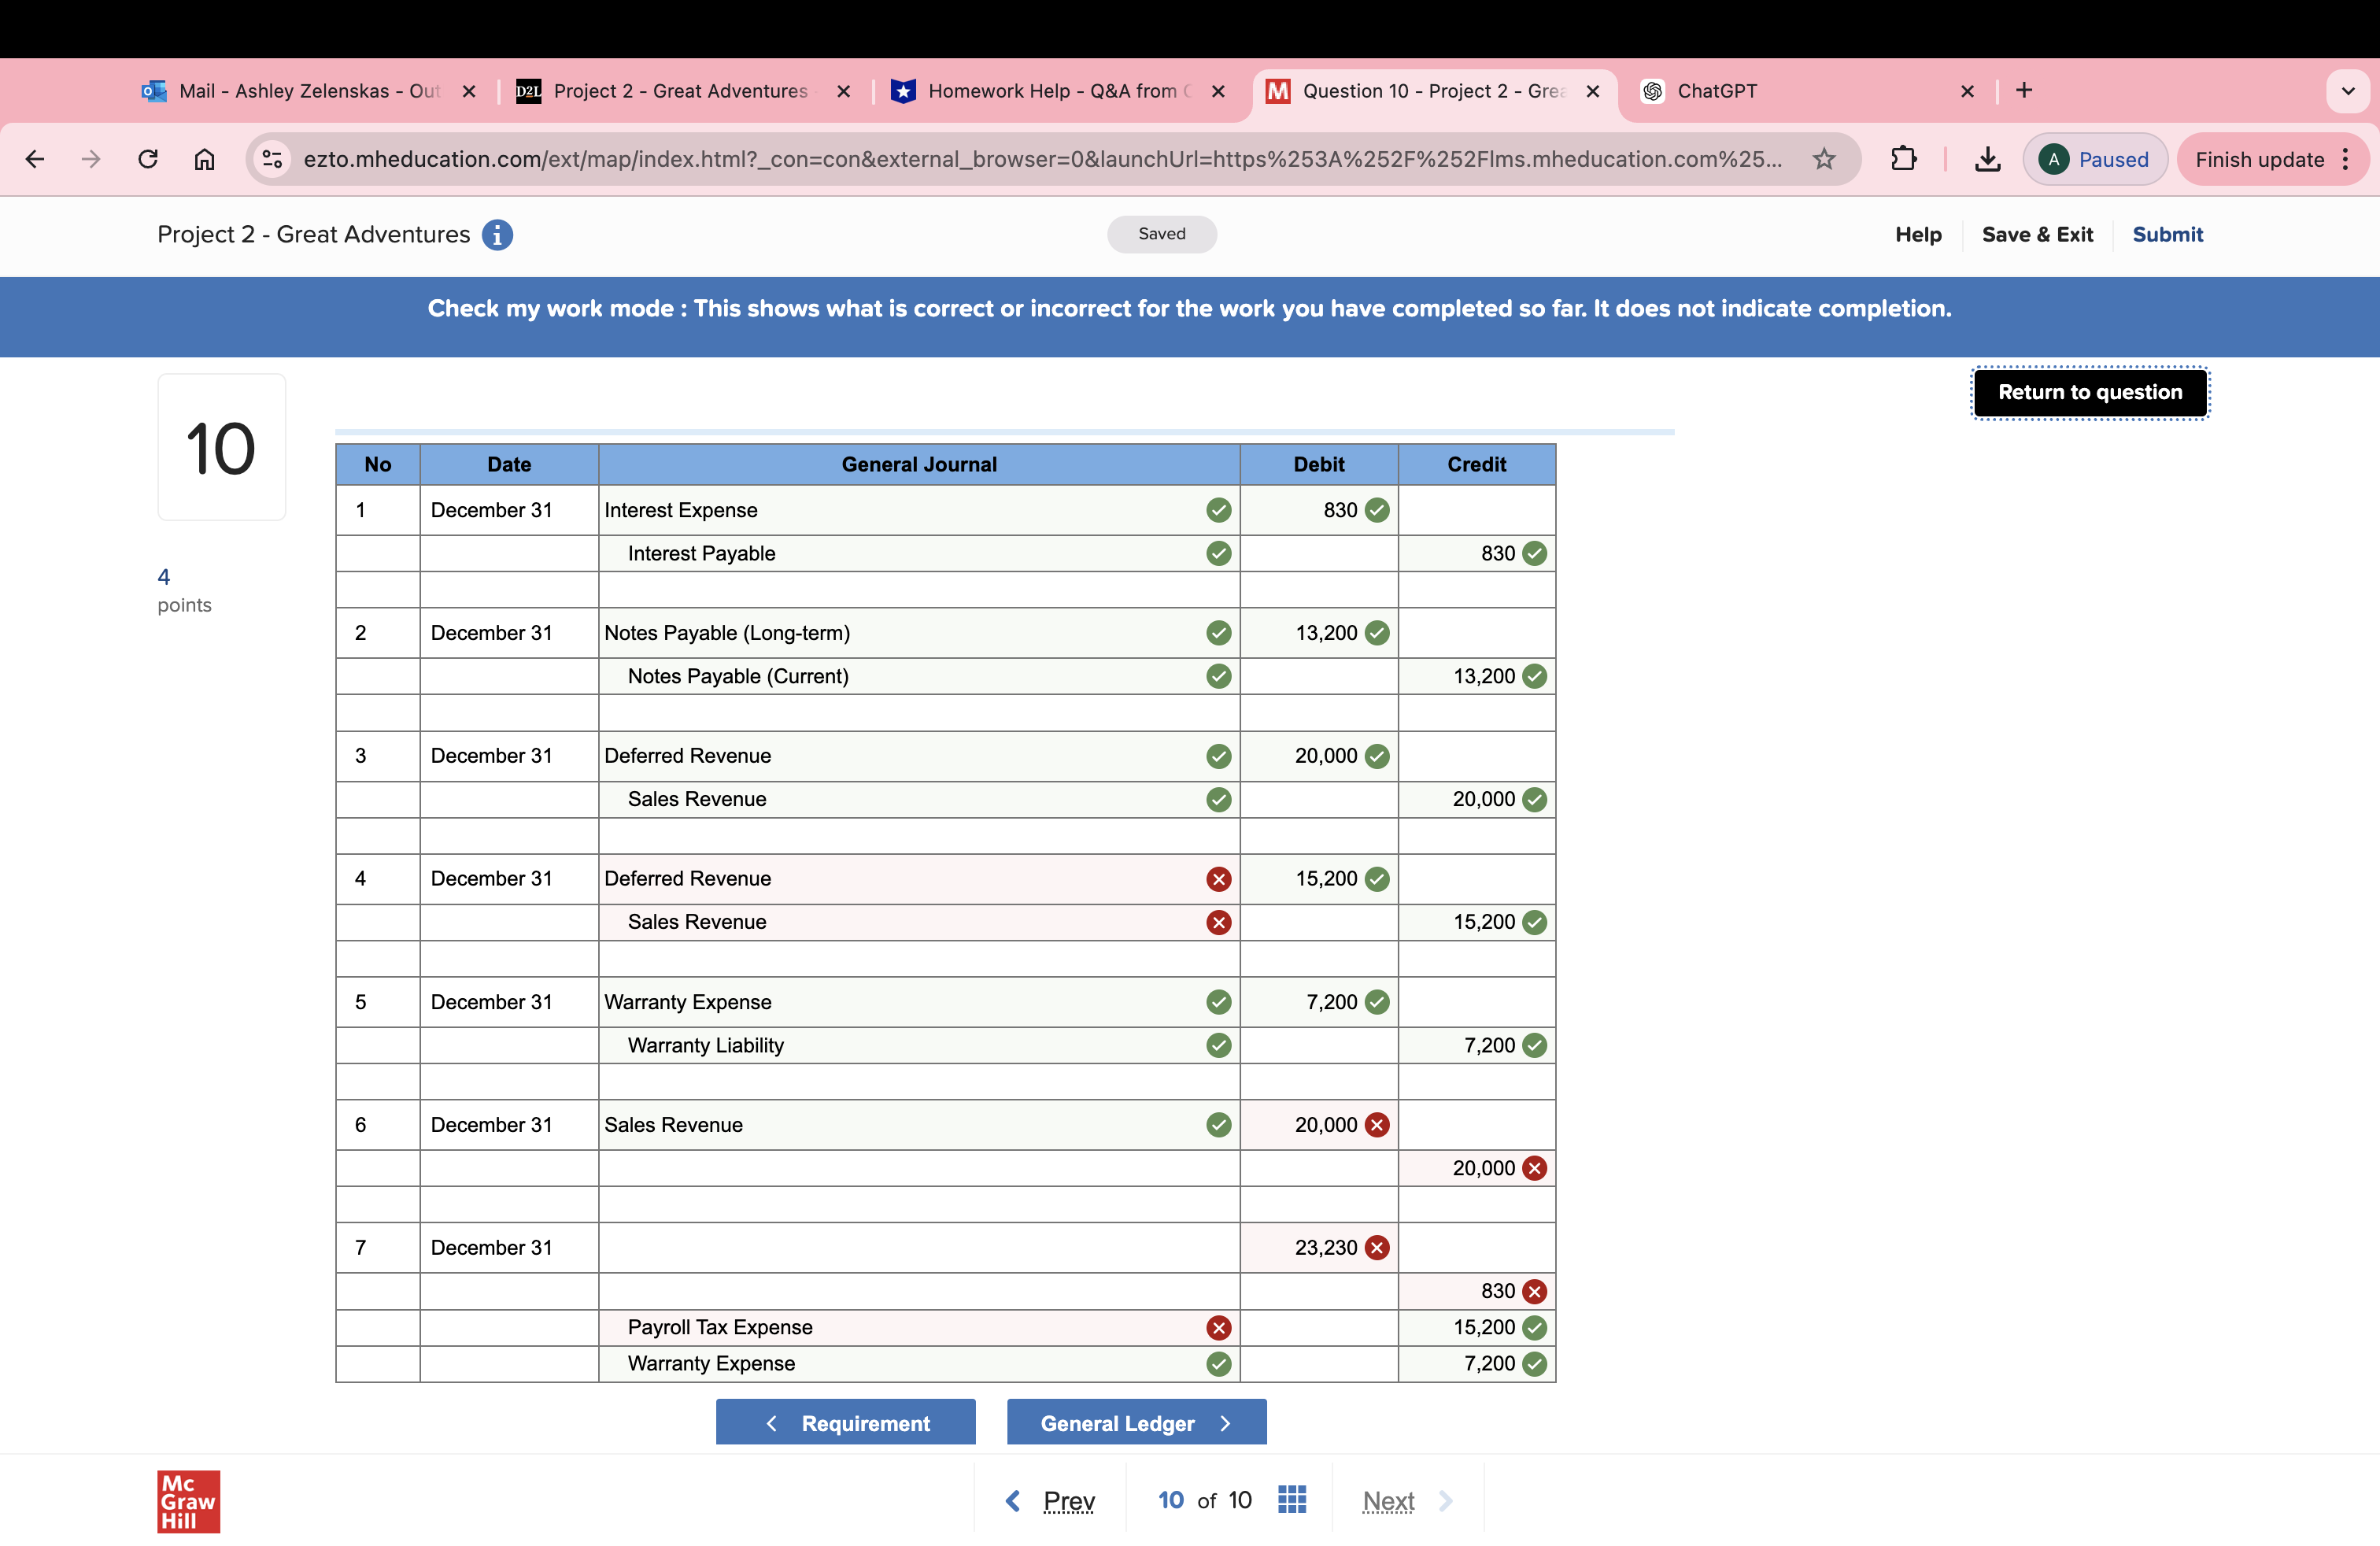The image size is (2380, 1546).
Task: Open Chrome menu via Finish update dots
Action: tap(2345, 159)
